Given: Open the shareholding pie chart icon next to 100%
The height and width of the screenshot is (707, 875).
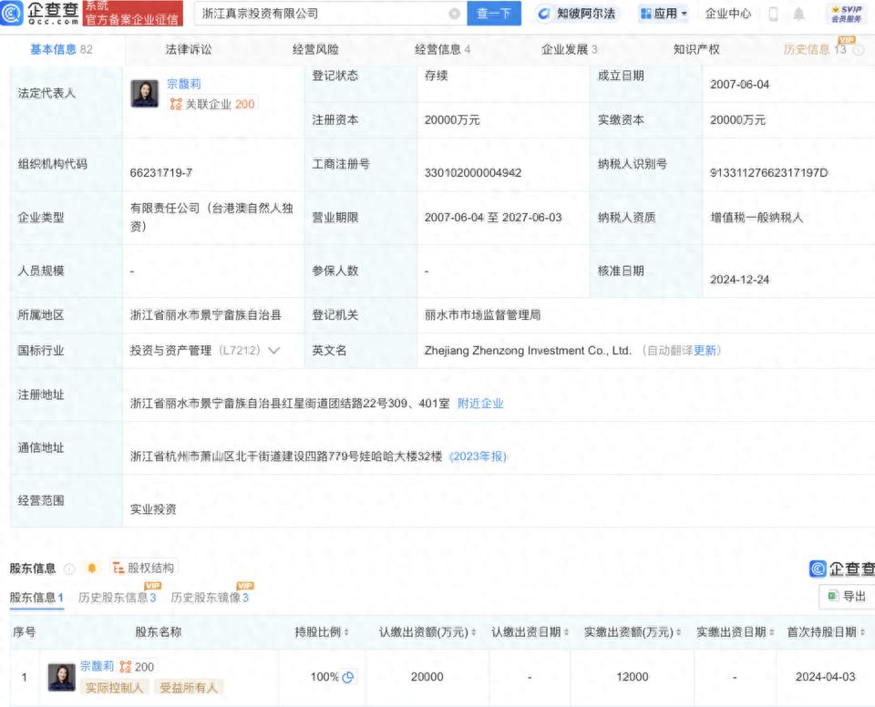Looking at the screenshot, I should [347, 677].
